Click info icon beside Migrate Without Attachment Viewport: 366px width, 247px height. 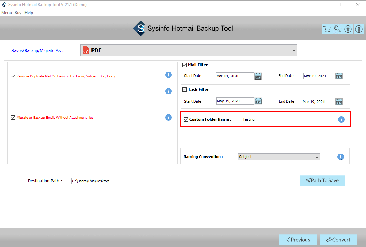coord(168,117)
